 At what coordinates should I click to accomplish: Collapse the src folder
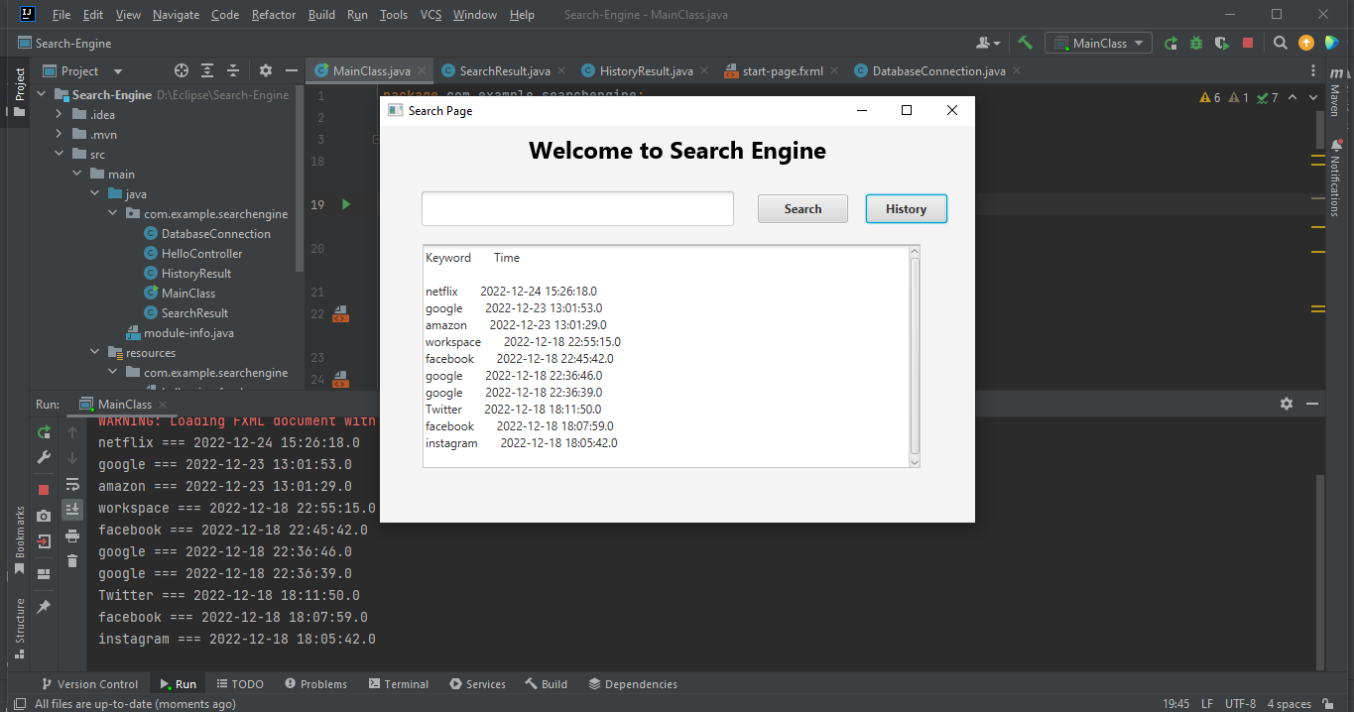click(59, 155)
